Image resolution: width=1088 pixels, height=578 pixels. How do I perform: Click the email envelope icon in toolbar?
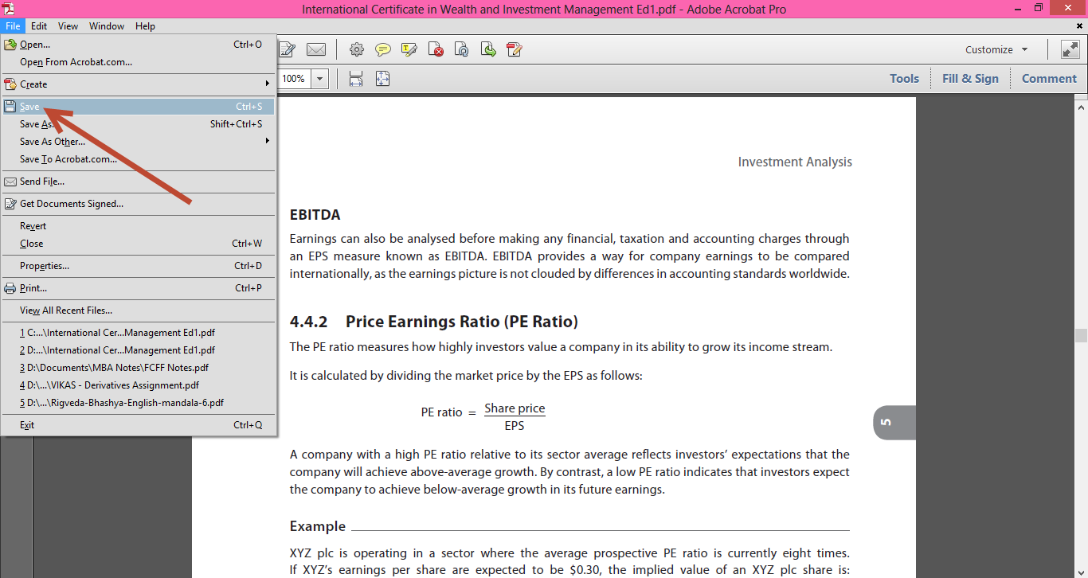pos(316,49)
